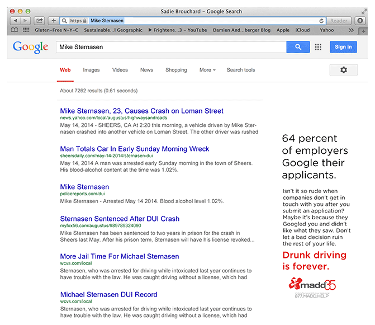Open 'Michael Sternasen DUI Record' result

pyautogui.click(x=109, y=294)
